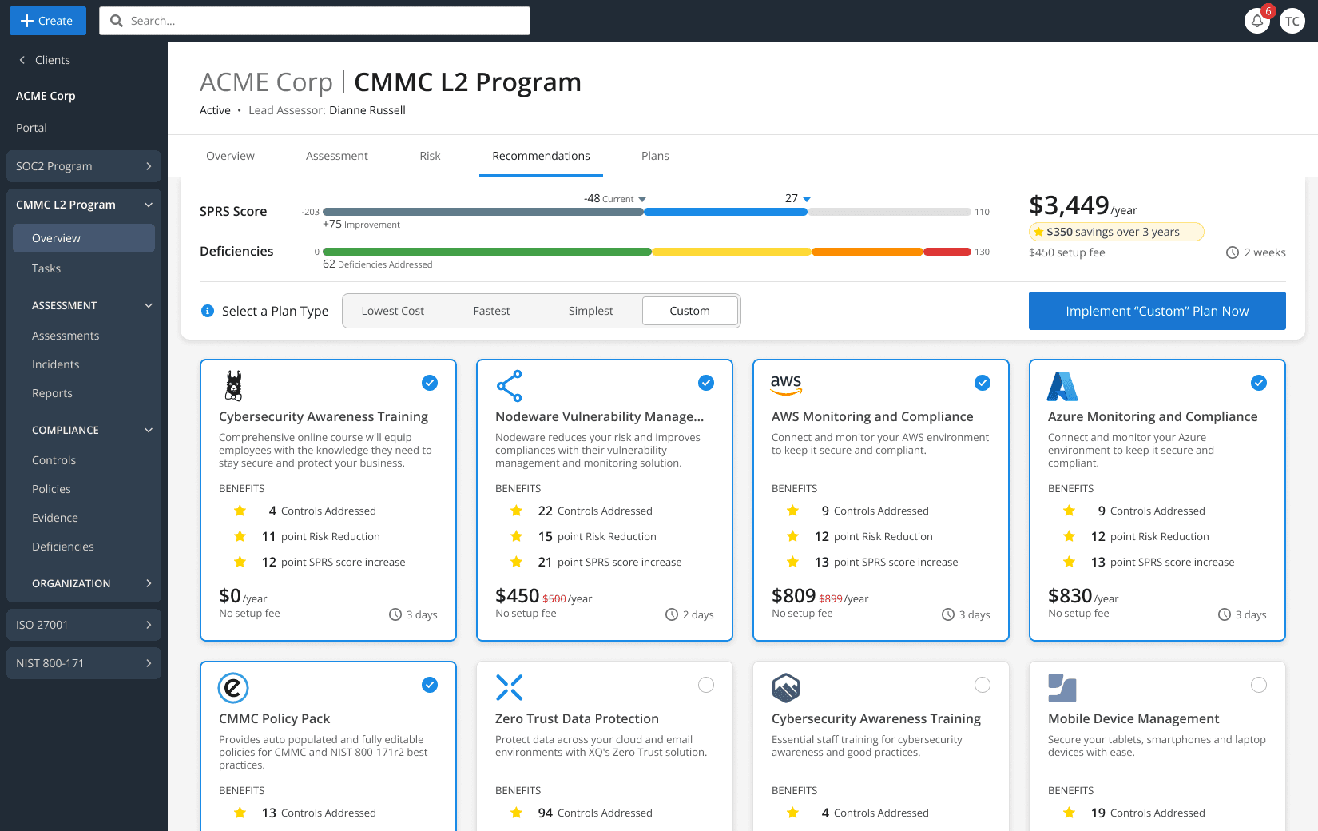Click the llama logo on Cybersecurity Awareness Training card
Image resolution: width=1318 pixels, height=831 pixels.
[x=233, y=386]
